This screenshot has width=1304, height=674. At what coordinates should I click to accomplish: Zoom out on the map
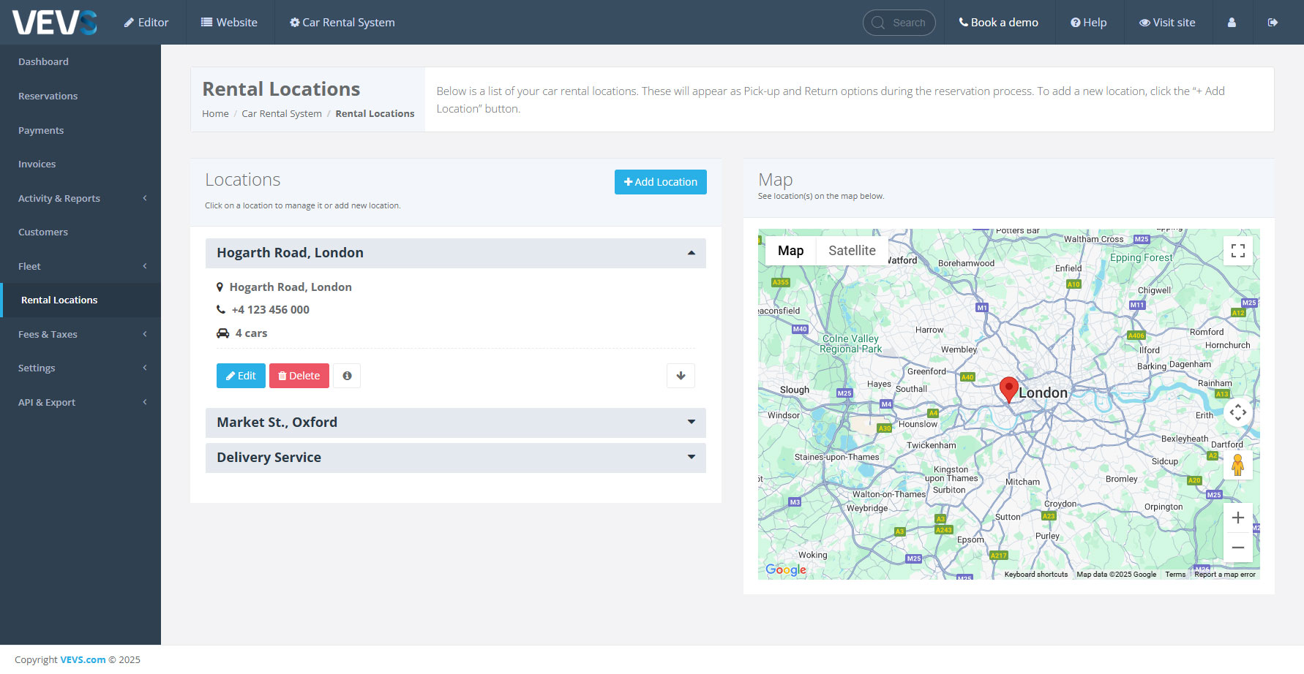[1237, 548]
